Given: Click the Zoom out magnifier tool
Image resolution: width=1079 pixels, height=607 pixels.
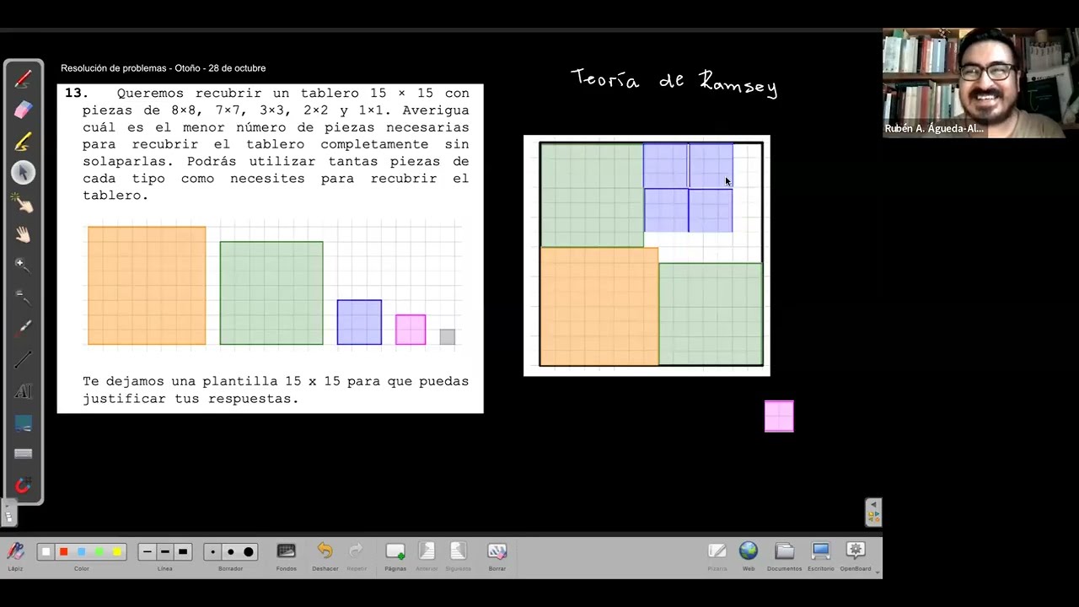Looking at the screenshot, I should tap(23, 298).
